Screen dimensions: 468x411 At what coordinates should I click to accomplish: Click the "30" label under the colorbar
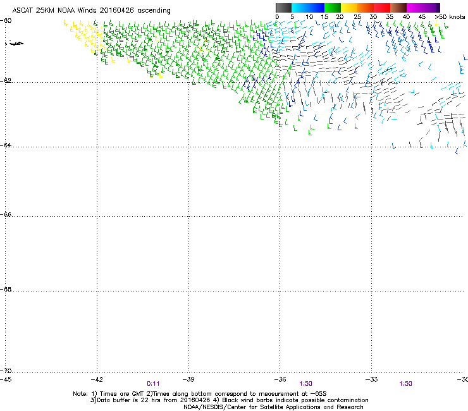[x=373, y=17]
